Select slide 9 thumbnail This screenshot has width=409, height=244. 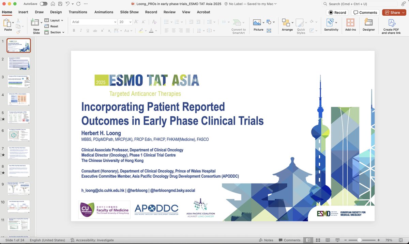point(19,188)
